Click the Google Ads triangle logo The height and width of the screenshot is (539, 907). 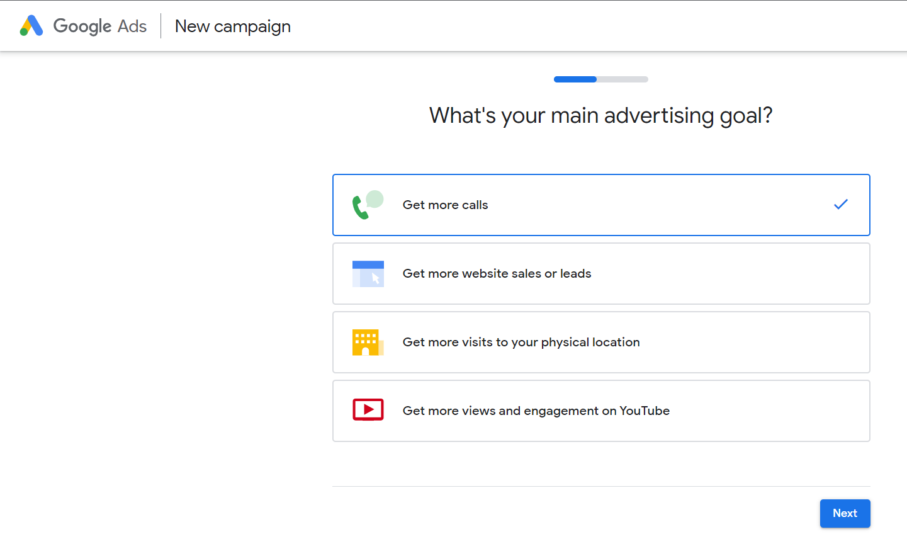(31, 26)
